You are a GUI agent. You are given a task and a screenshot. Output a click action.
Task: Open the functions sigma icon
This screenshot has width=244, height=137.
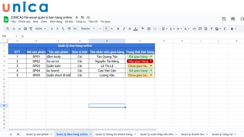click(x=224, y=29)
